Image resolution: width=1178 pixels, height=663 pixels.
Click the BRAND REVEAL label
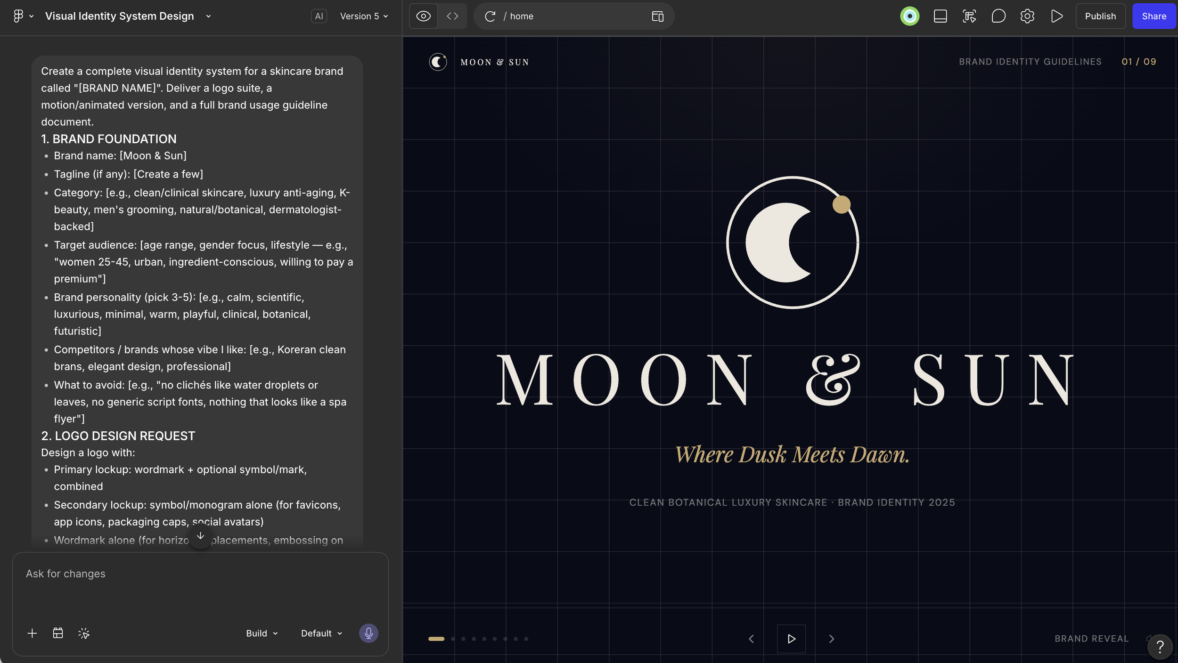1091,639
